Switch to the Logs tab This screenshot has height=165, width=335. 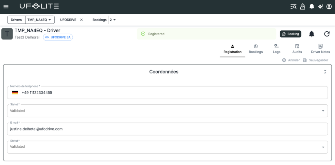tap(276, 49)
